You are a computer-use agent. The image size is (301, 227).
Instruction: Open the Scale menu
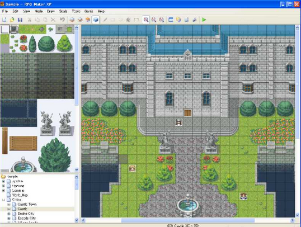pyautogui.click(x=63, y=11)
